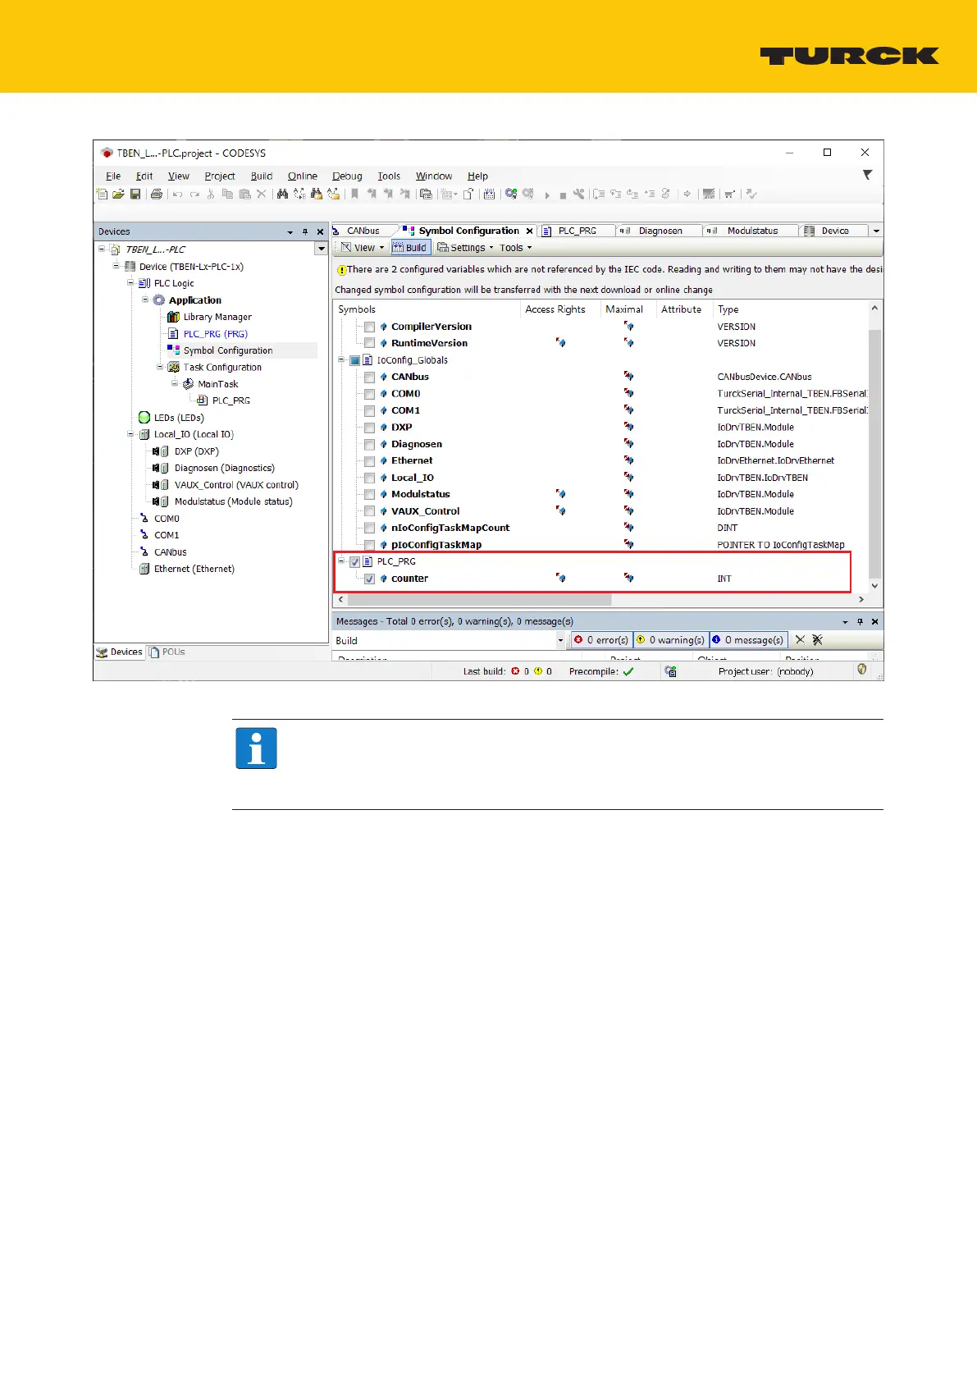The width and height of the screenshot is (977, 1382).
Task: Collapse the IoConfig_Globals symbols group
Action: pyautogui.click(x=341, y=359)
